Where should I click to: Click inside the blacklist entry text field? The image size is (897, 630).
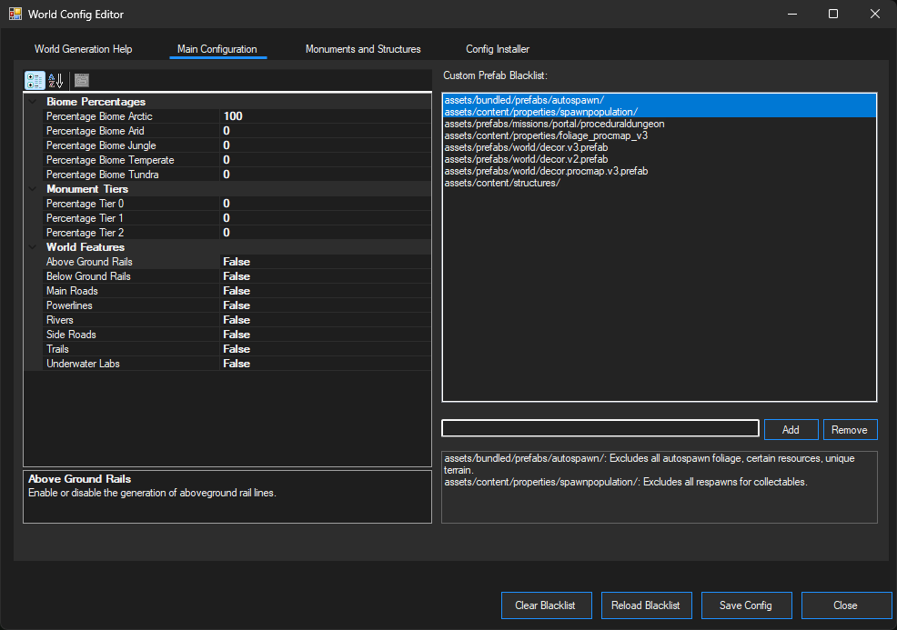(x=600, y=427)
